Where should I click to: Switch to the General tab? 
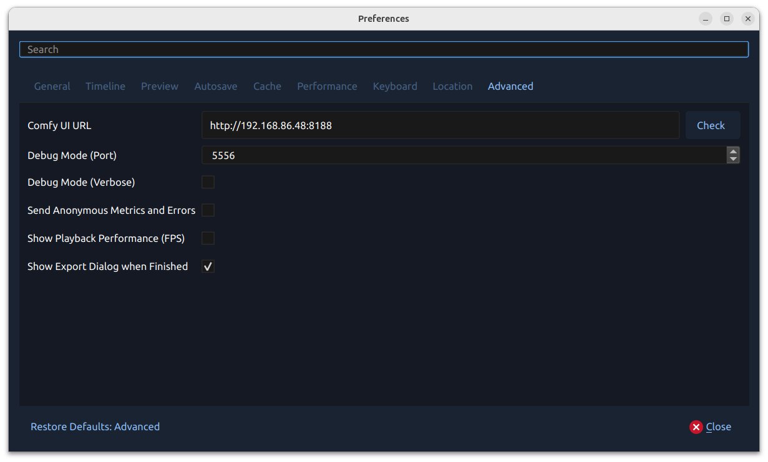(52, 86)
